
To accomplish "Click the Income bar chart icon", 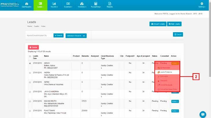I will coord(54,4).
